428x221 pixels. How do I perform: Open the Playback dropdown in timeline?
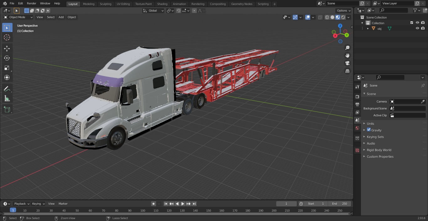(x=21, y=204)
